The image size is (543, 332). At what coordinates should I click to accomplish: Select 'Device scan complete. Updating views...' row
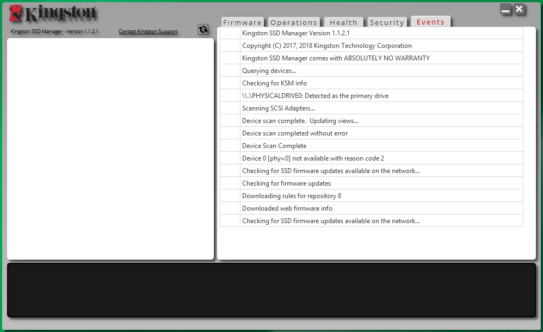tap(371, 120)
